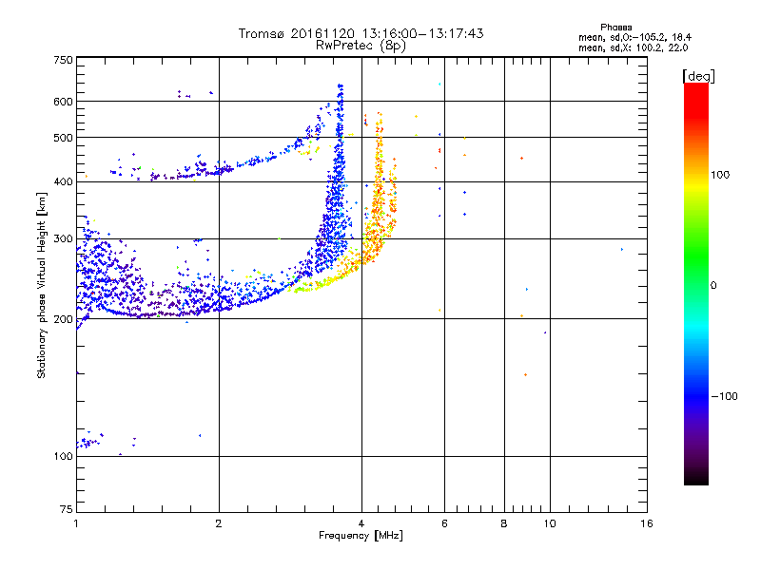Click the 'RwPretec (8p)' subtitle
The width and height of the screenshot is (761, 570).
361,46
